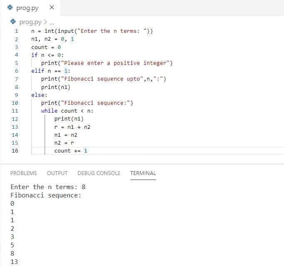Expand the breadcrumb chevron after prog.py
Screen dimensions: 284x266
(x=45, y=22)
